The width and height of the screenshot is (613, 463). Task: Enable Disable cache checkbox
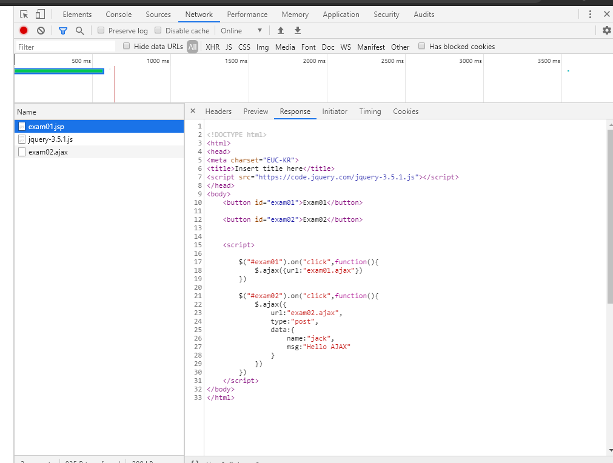(158, 30)
